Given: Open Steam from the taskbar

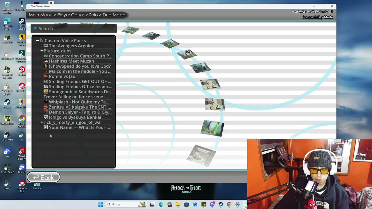Looking at the screenshot, I should [x=221, y=204].
